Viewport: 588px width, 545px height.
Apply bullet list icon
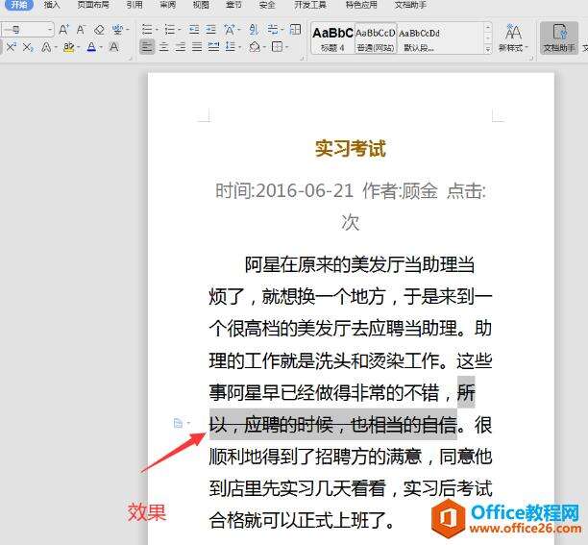coord(147,29)
